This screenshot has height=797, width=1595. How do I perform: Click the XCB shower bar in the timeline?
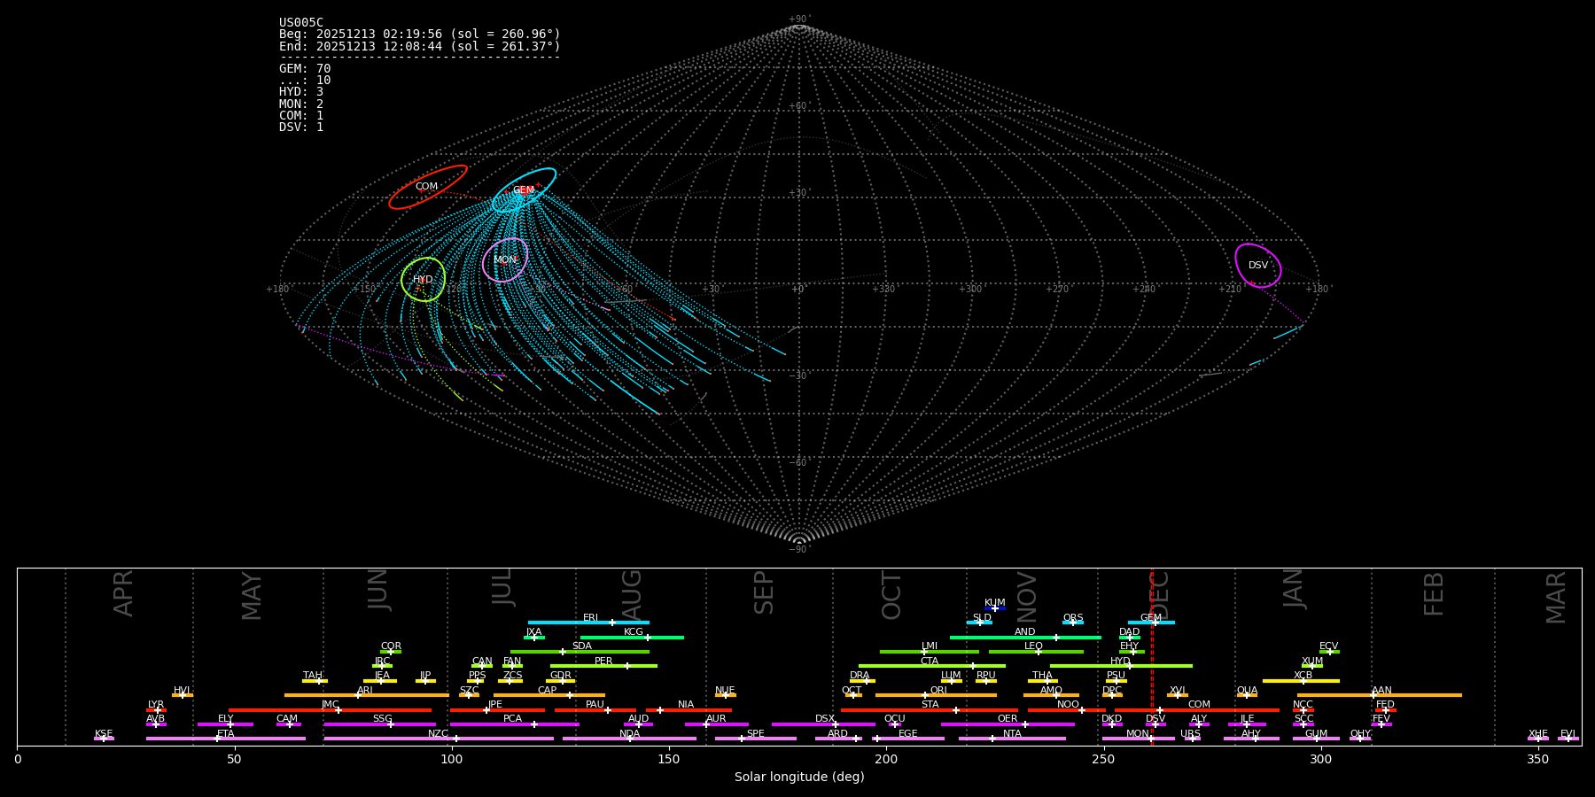[x=1301, y=681]
